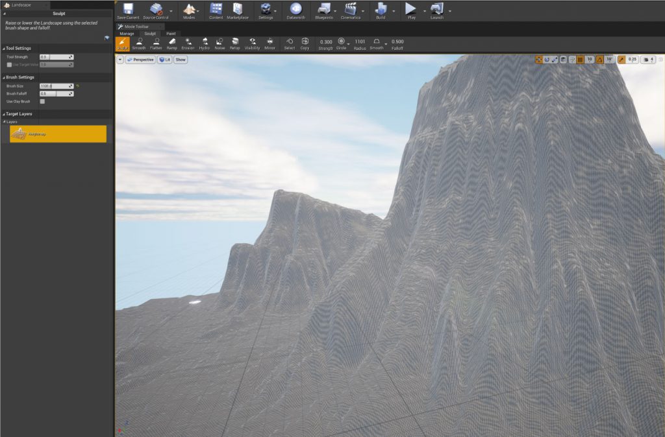The height and width of the screenshot is (437, 665).
Task: Select the Ramp tool
Action: point(171,43)
